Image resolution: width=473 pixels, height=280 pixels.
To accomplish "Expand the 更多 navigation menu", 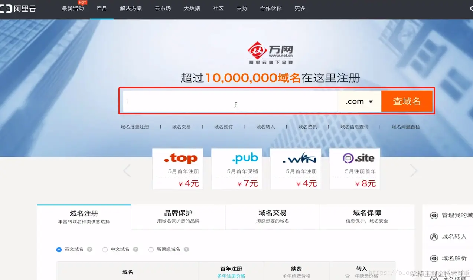I will (x=300, y=9).
